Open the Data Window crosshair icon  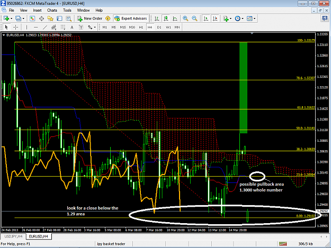[x=41, y=19]
